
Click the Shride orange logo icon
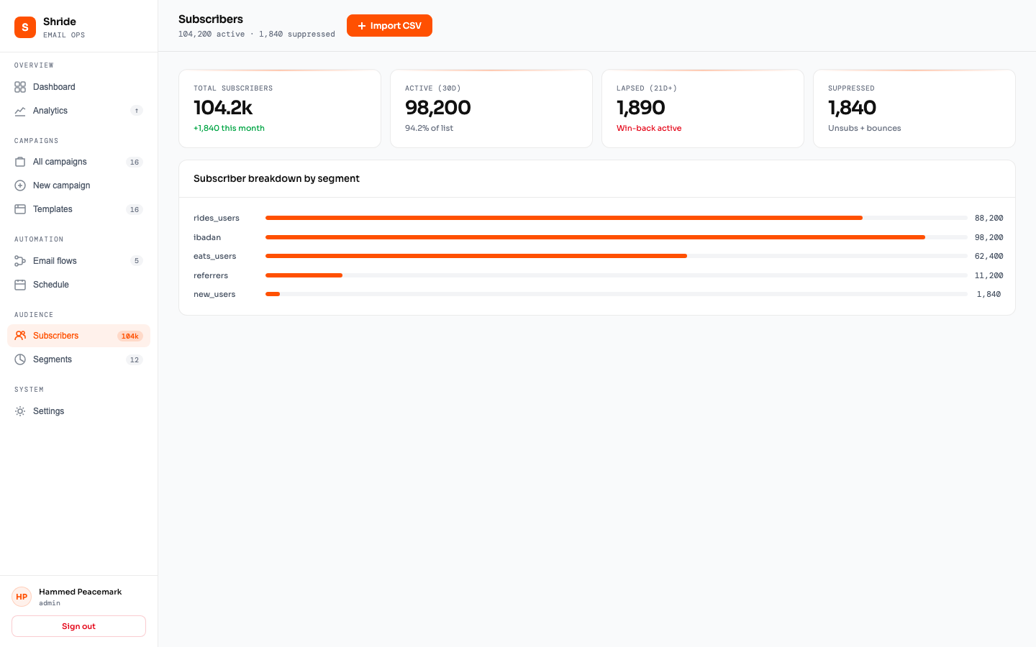coord(25,27)
